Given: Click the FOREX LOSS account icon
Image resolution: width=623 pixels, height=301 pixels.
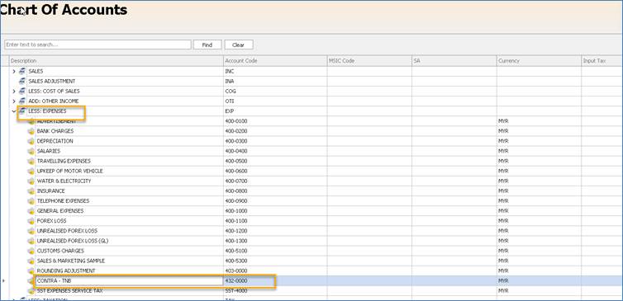Looking at the screenshot, I should (x=31, y=221).
